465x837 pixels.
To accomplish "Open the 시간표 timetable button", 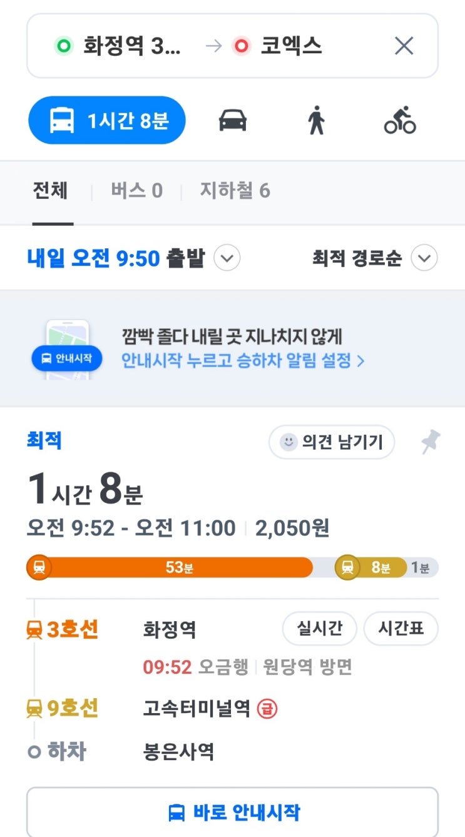I will (401, 629).
